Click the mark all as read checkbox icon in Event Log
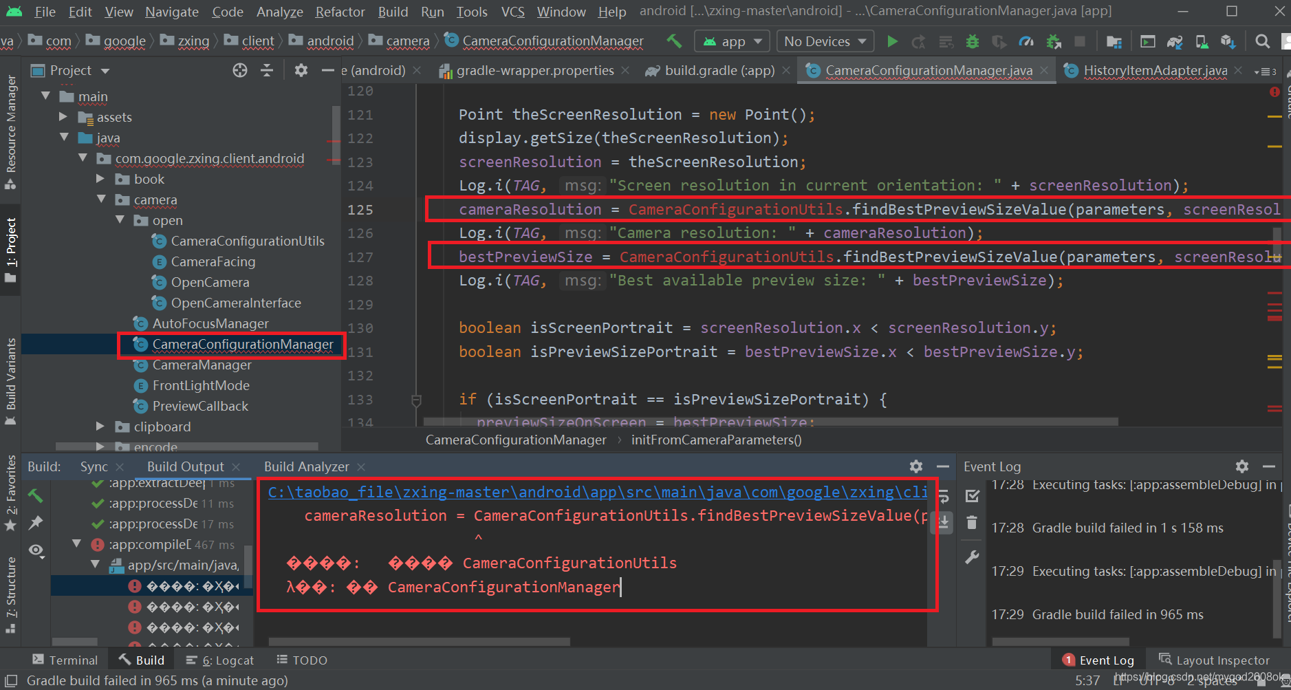 point(972,495)
